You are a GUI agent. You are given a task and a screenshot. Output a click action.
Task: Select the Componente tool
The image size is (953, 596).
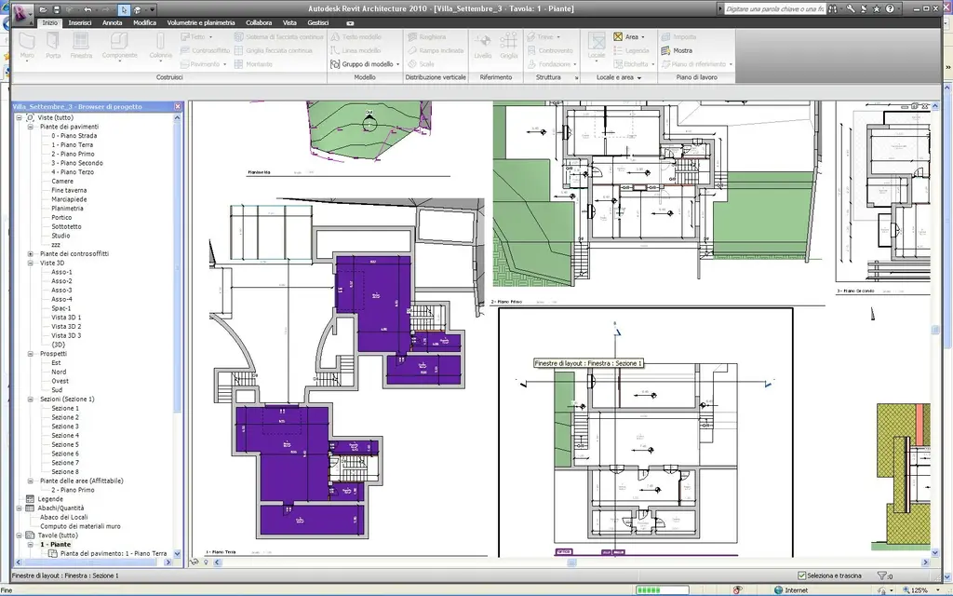coord(120,47)
